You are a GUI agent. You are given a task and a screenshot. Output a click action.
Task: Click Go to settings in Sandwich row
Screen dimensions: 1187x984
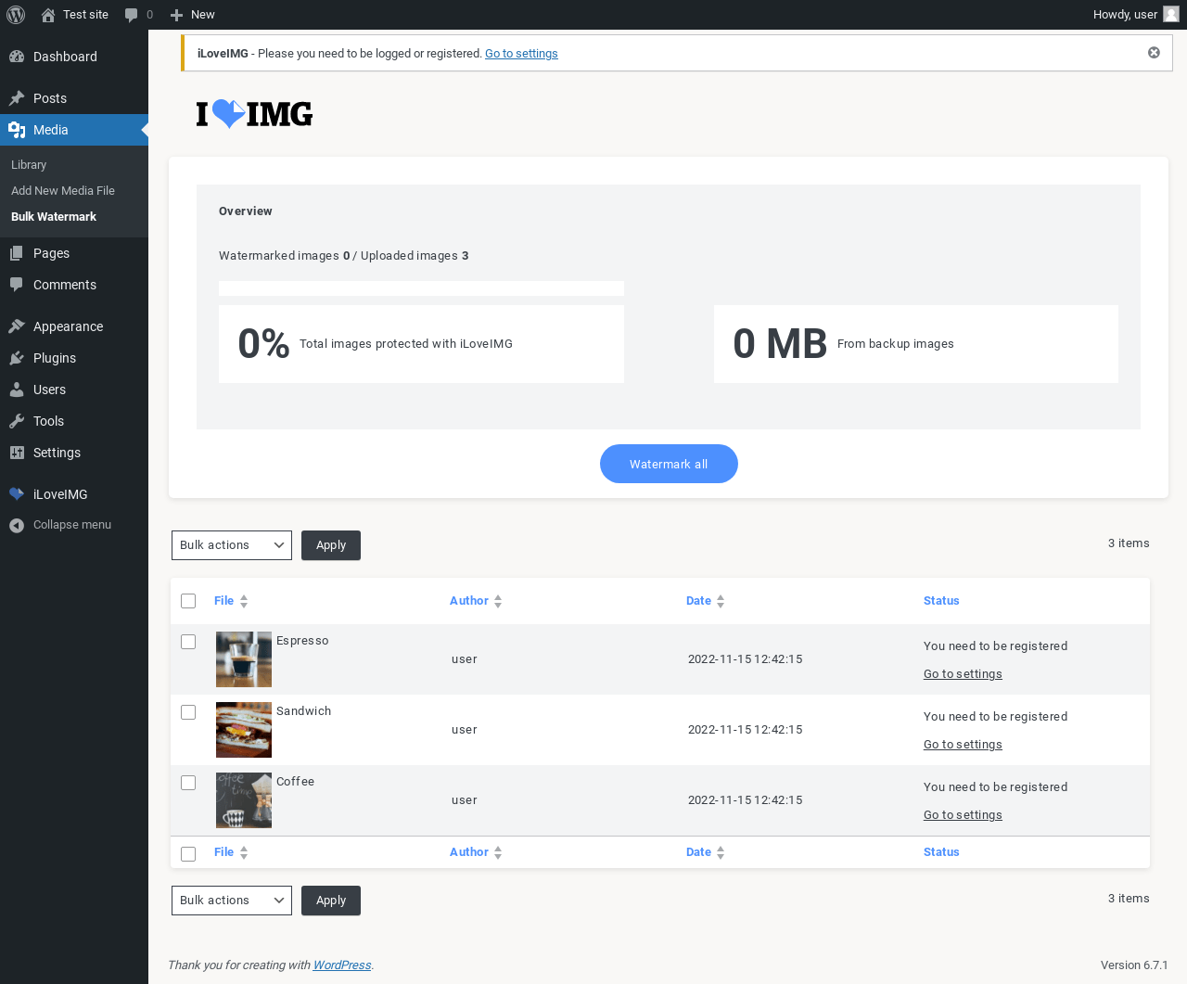(963, 745)
